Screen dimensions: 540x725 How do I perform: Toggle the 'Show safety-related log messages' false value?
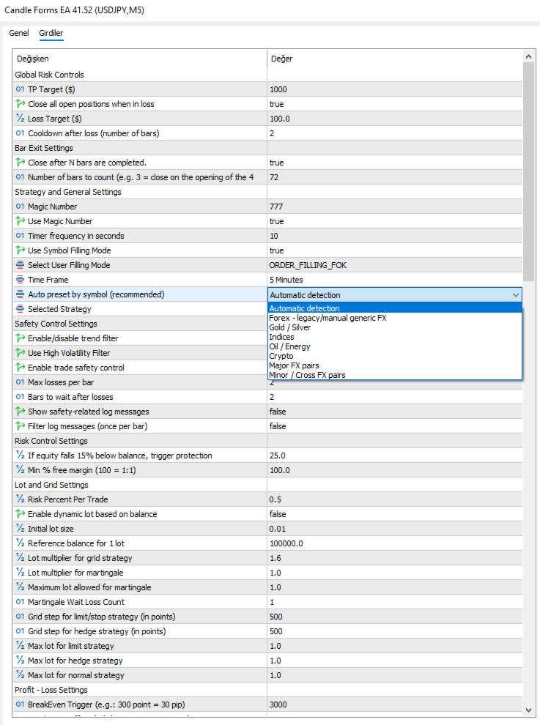[x=395, y=412]
